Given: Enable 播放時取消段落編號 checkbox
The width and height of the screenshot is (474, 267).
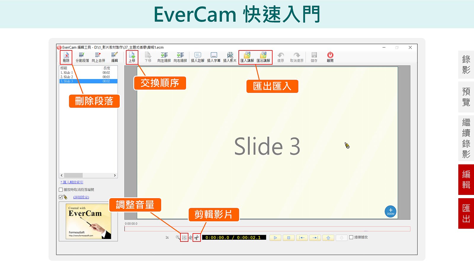Looking at the screenshot, I should point(61,190).
